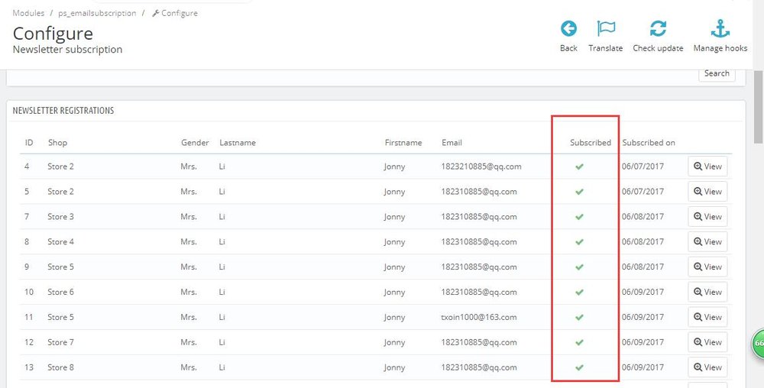The height and width of the screenshot is (388, 764).
Task: View the Store 6 registration
Action: [x=707, y=292]
